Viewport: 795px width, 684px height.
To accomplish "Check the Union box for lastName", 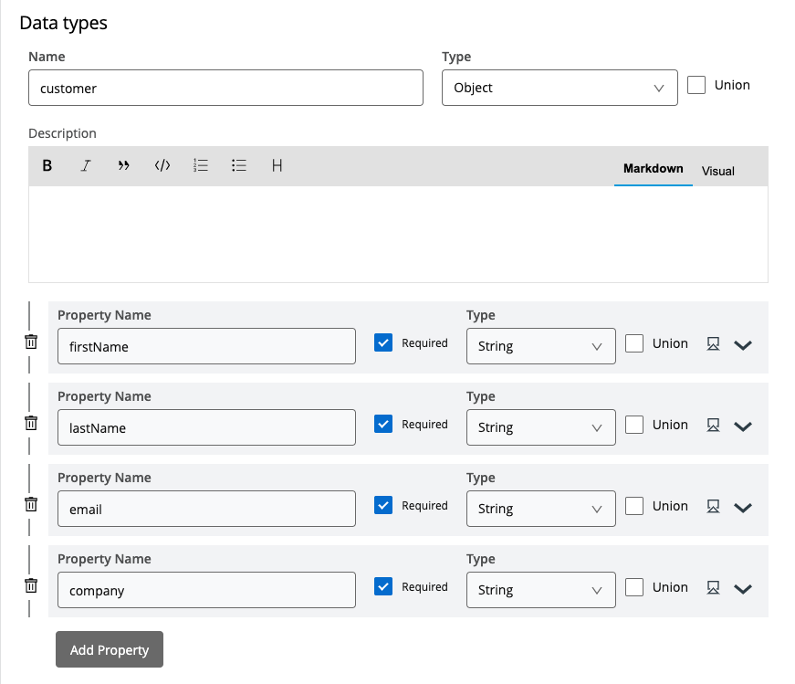I will (x=634, y=425).
